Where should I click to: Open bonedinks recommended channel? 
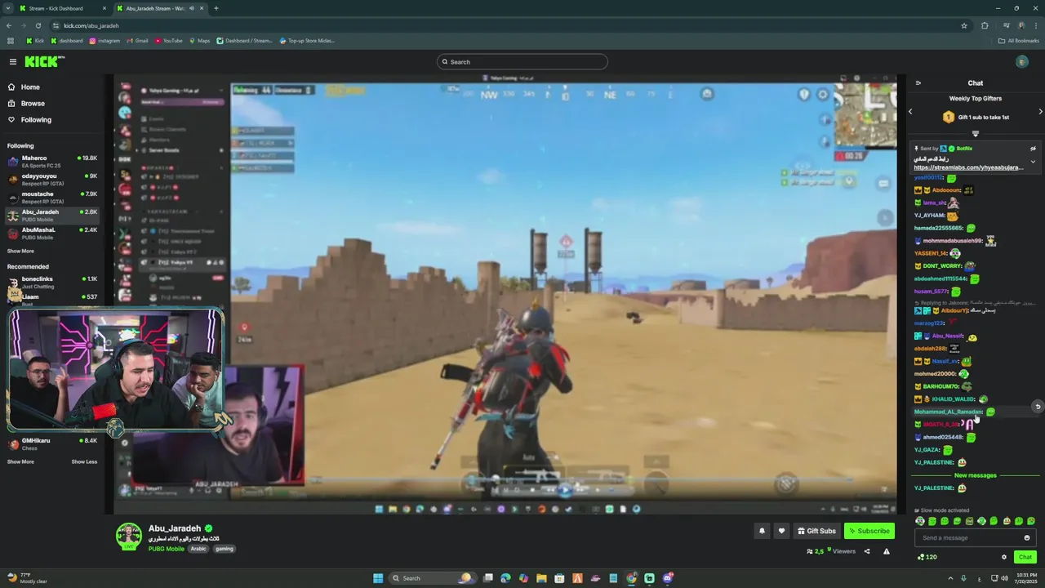click(52, 282)
